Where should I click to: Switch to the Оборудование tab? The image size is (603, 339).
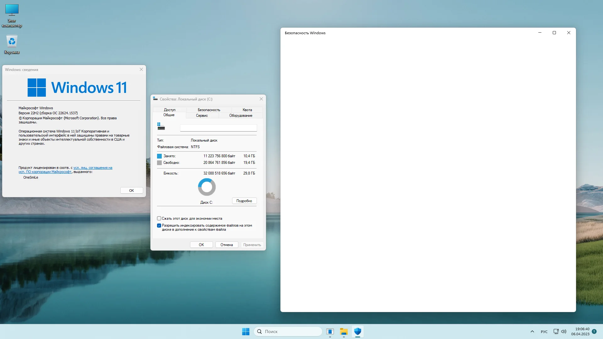241,116
